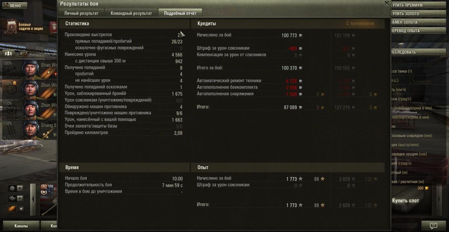Toggle the checkbox beside the striped filter icon

pyautogui.click(x=21, y=208)
